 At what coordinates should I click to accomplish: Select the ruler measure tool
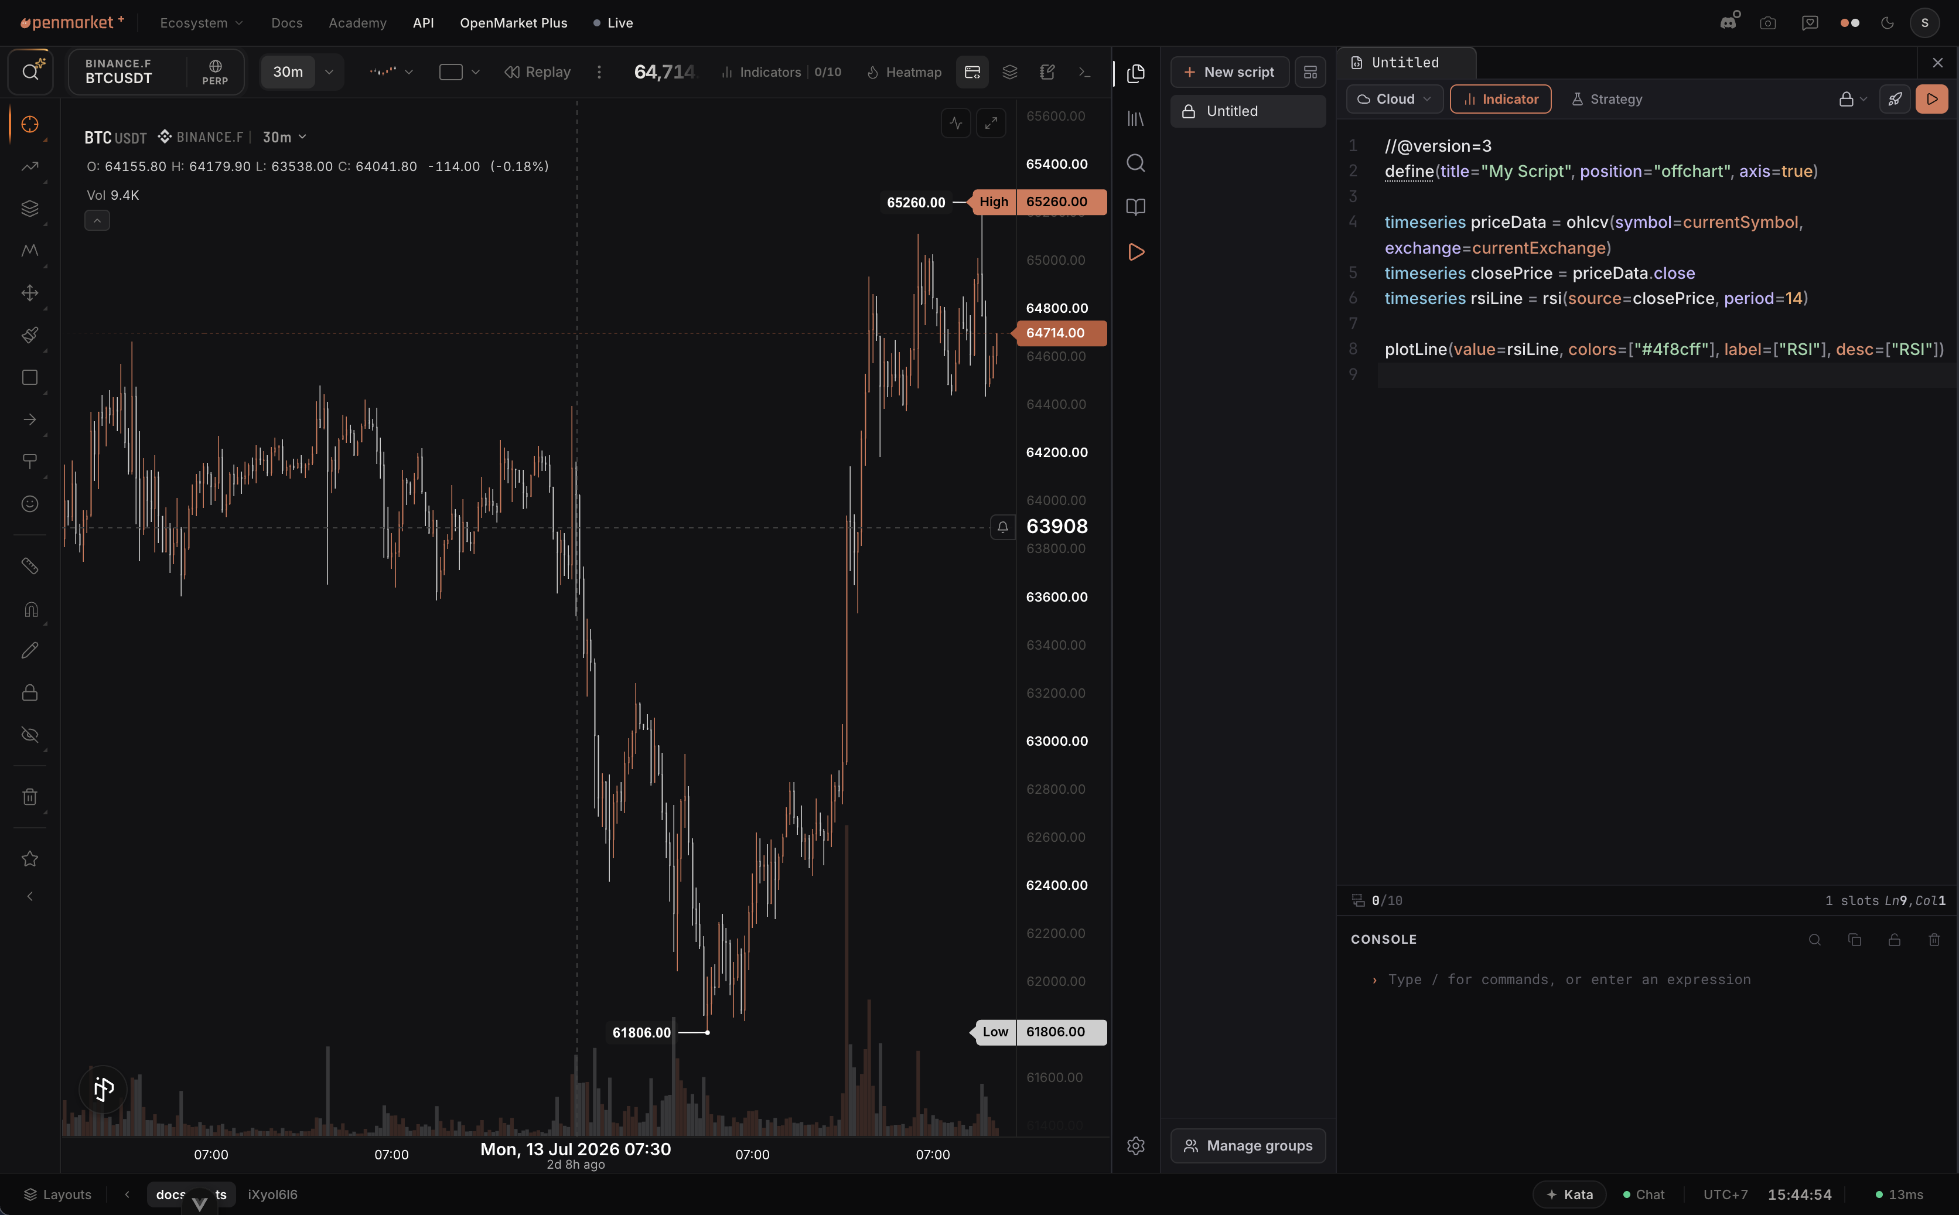pos(30,566)
